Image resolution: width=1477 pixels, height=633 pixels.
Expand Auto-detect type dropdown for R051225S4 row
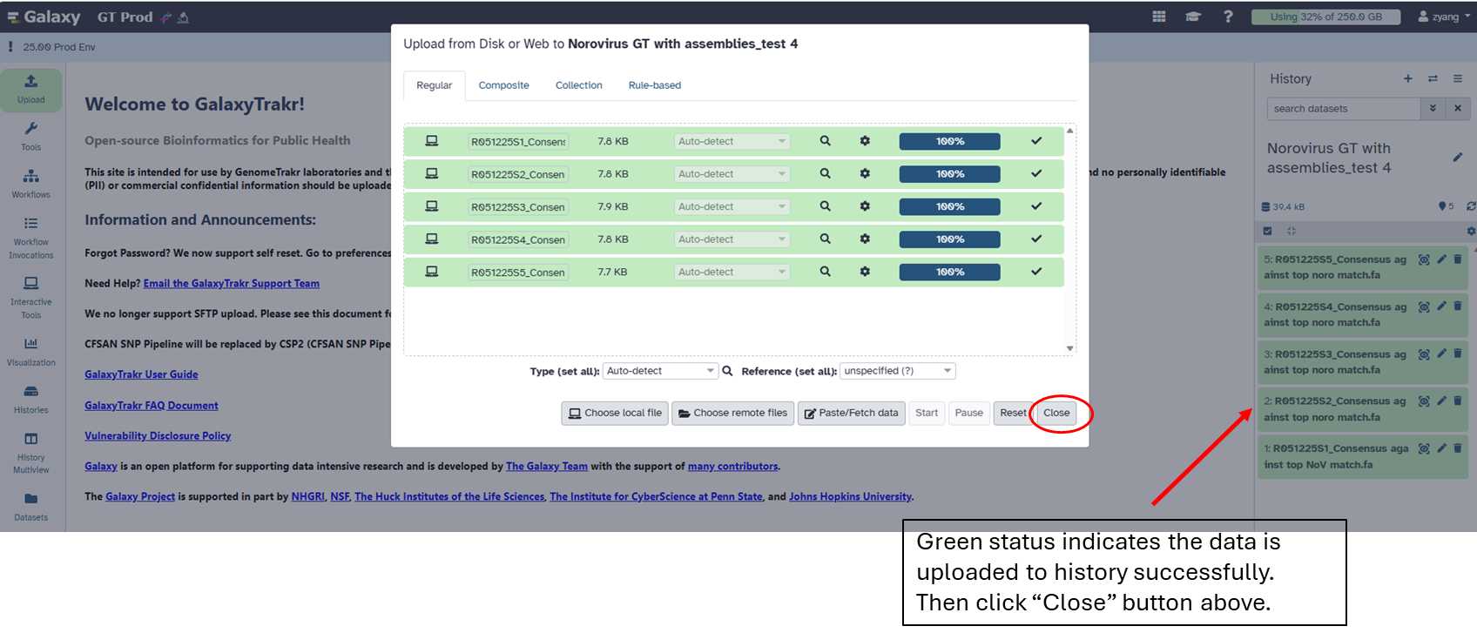click(x=732, y=239)
